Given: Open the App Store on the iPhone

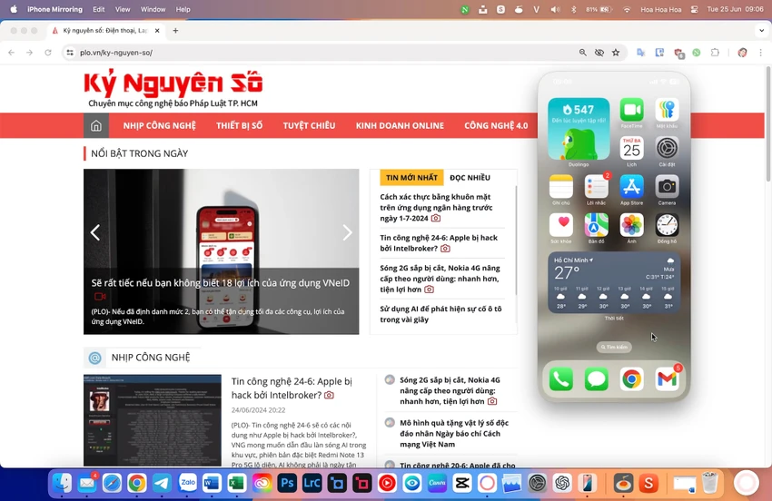Looking at the screenshot, I should coord(632,187).
